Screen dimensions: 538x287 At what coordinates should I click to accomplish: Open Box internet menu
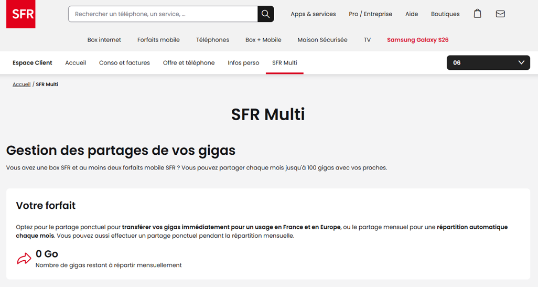coord(104,40)
